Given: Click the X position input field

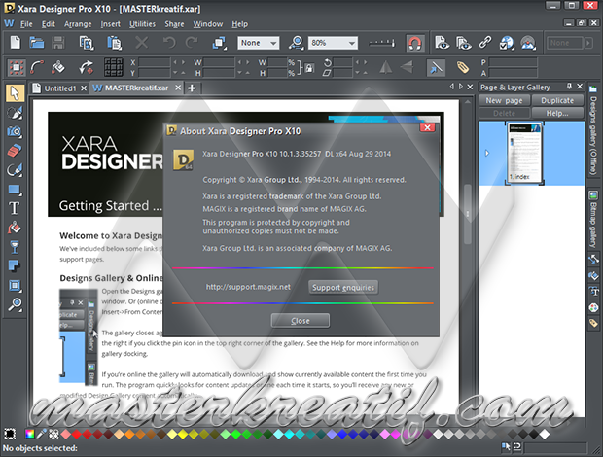Looking at the screenshot, I should point(154,62).
